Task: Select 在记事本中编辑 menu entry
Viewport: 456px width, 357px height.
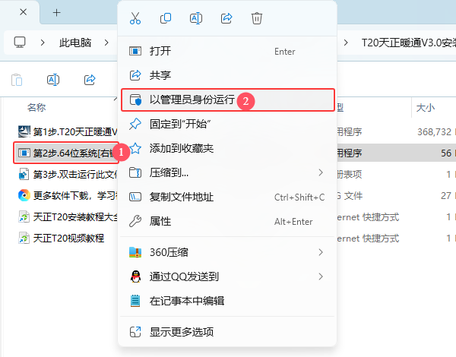Action: click(227, 301)
